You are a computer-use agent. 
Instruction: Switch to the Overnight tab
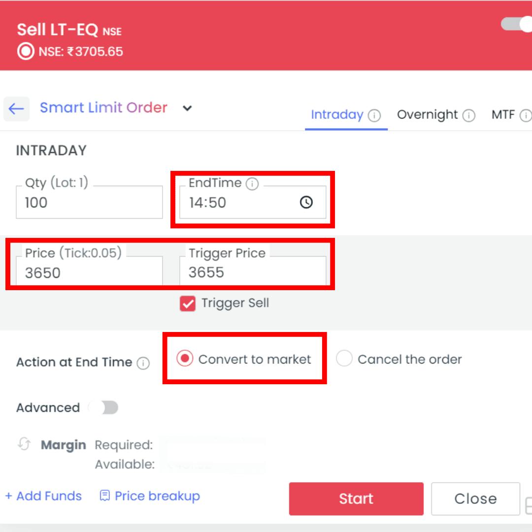pos(428,115)
